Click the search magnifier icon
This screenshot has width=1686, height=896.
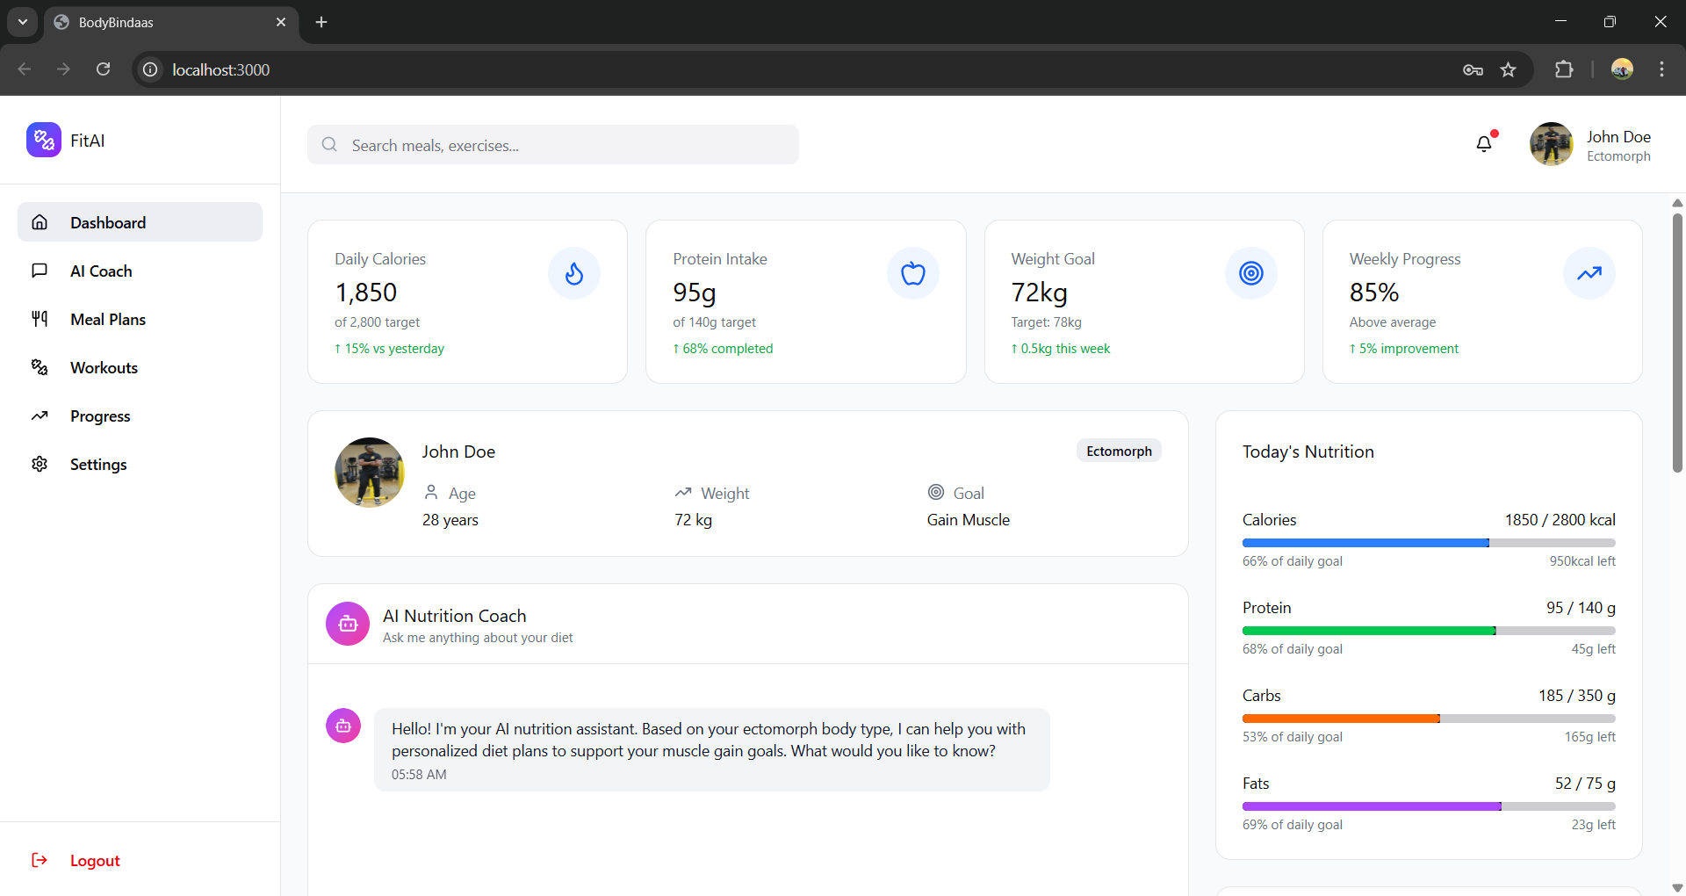coord(329,145)
